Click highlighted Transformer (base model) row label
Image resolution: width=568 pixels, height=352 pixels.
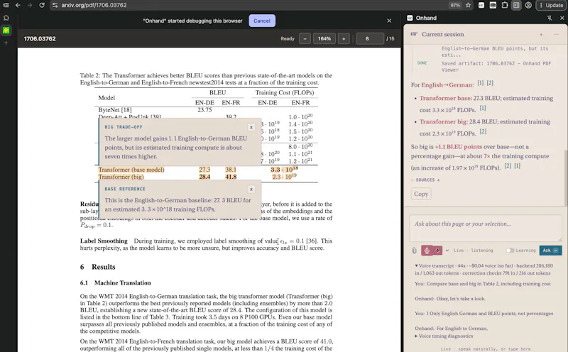click(131, 170)
